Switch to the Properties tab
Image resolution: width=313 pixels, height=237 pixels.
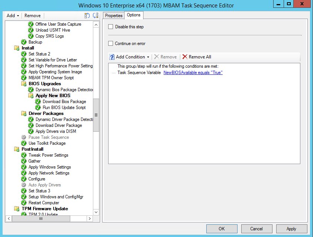pyautogui.click(x=114, y=16)
